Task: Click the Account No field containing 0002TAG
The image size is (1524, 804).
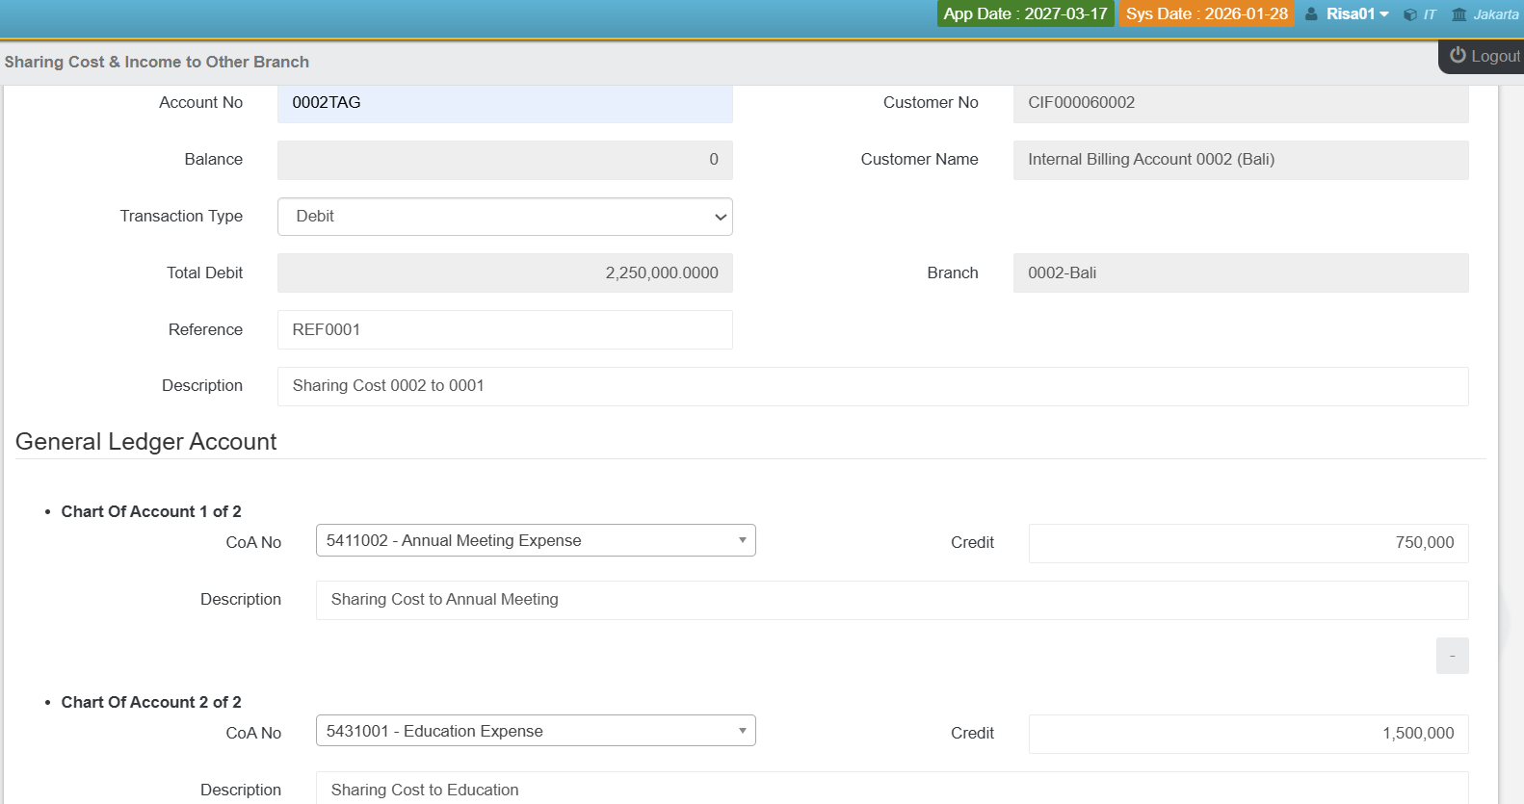Action: [505, 103]
